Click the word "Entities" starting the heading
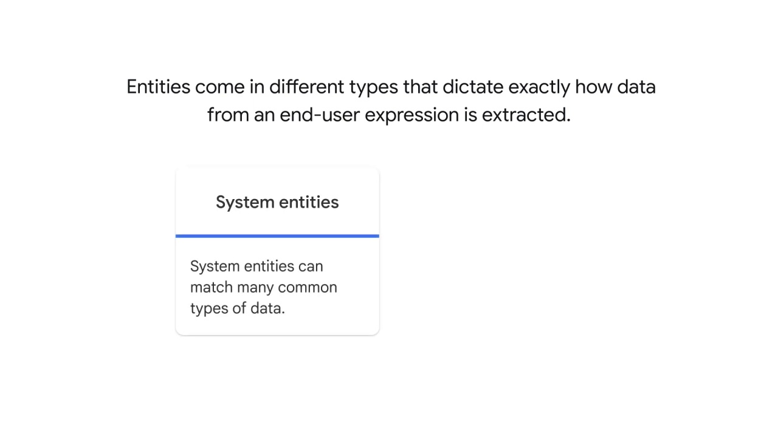 (158, 87)
